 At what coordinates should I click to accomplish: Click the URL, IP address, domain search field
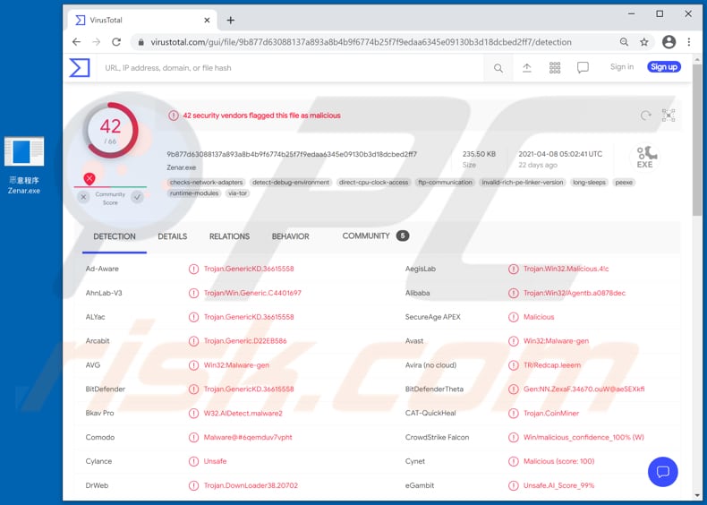[x=288, y=68]
